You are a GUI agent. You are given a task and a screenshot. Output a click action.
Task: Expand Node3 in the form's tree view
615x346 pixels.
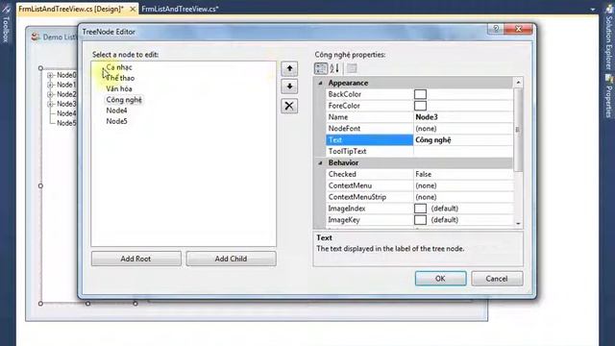[50, 104]
